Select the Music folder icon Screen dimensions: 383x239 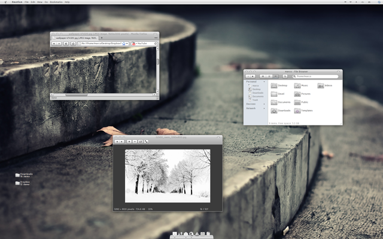pyautogui.click(x=297, y=85)
